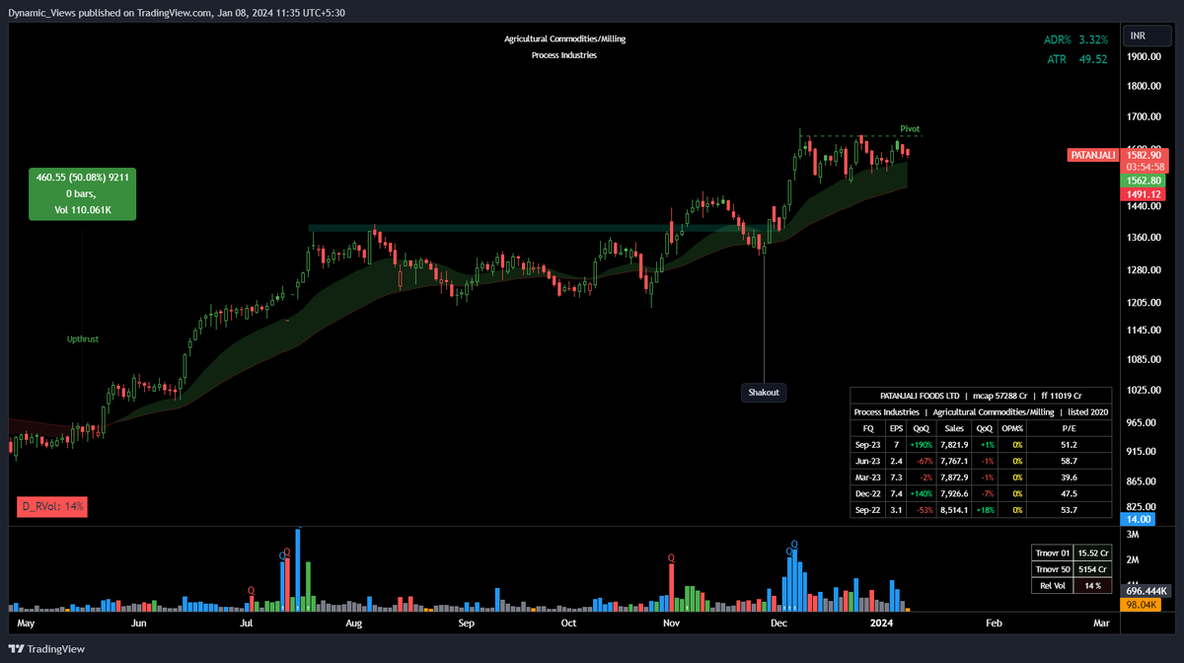Click the EPS column header

coord(896,428)
